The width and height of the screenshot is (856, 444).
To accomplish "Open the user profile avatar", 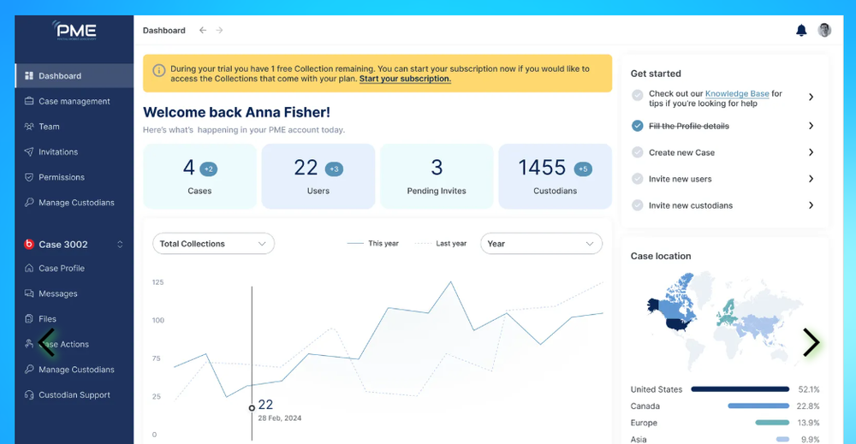I will coord(824,30).
